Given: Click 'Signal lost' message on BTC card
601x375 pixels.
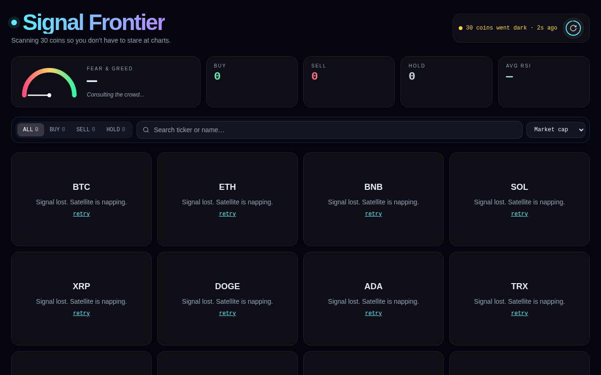Looking at the screenshot, I should (x=81, y=202).
